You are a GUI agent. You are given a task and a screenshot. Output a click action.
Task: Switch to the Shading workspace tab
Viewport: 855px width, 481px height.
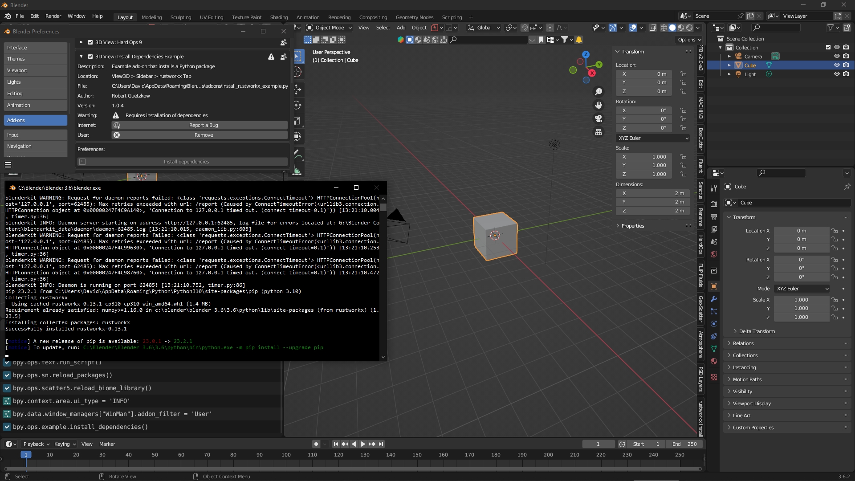point(279,17)
